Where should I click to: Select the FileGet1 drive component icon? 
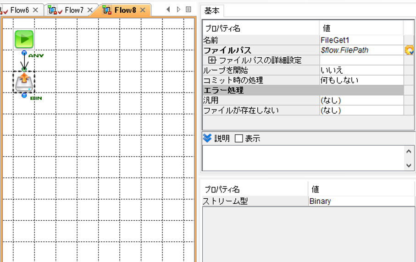[x=24, y=82]
